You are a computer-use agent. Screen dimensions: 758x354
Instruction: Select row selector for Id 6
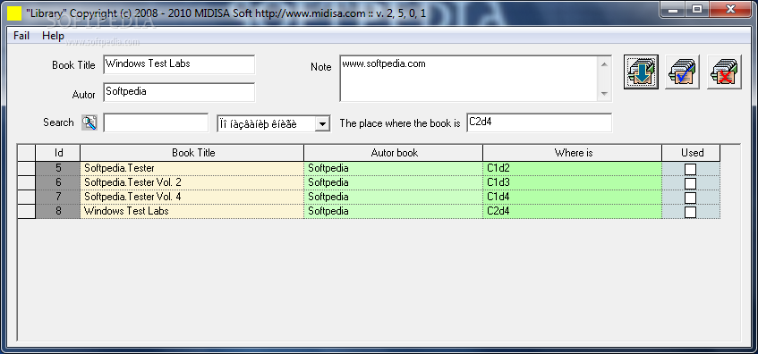[27, 182]
